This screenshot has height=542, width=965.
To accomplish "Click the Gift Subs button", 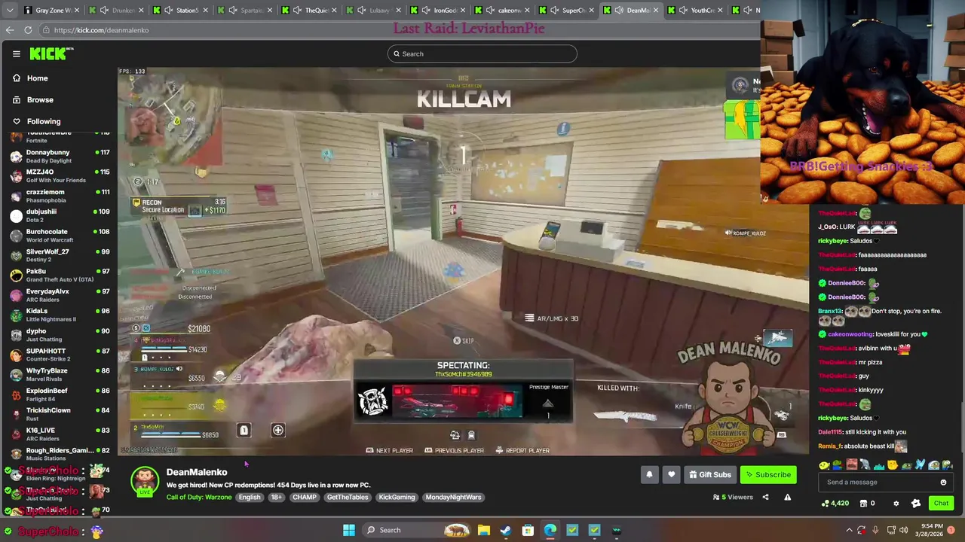I will point(709,475).
